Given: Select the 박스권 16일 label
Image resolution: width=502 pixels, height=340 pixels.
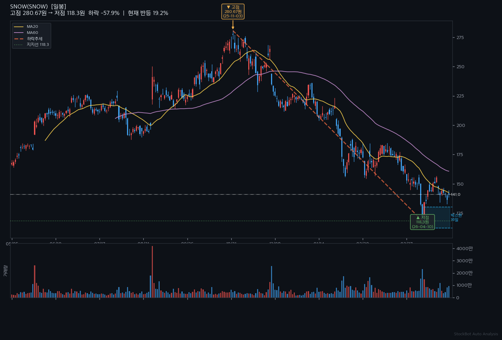Looking at the screenshot, I should (456, 218).
